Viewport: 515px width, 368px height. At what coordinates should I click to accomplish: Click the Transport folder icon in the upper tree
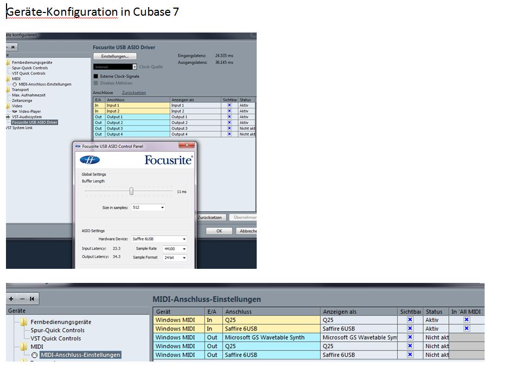tap(8, 89)
